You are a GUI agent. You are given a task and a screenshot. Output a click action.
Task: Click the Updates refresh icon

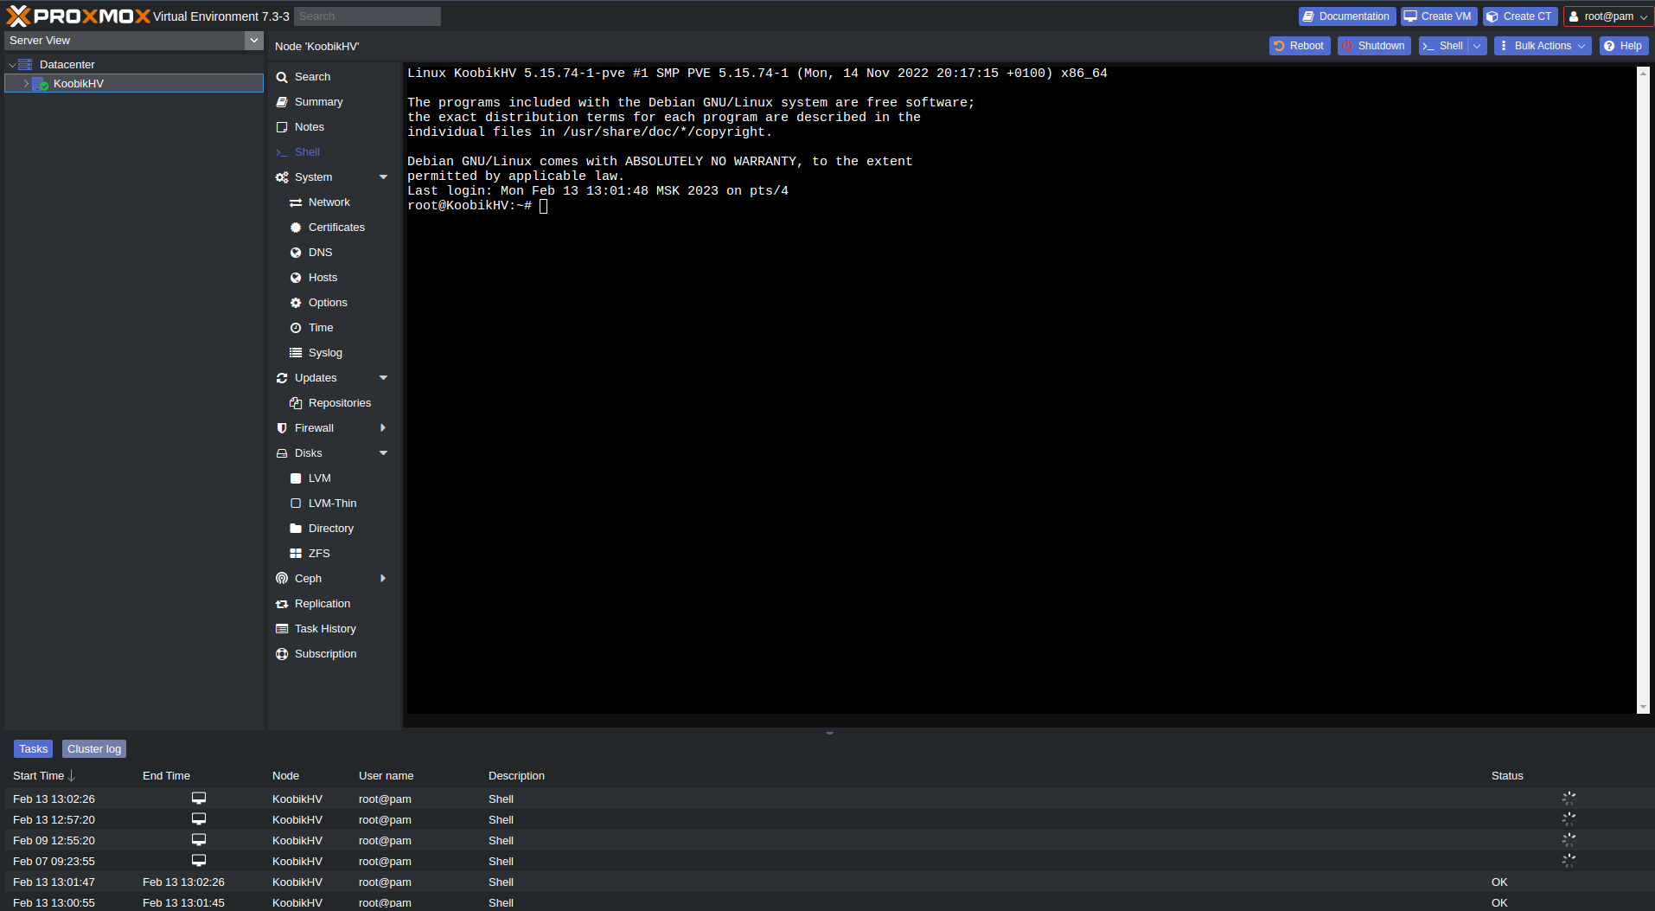282,378
